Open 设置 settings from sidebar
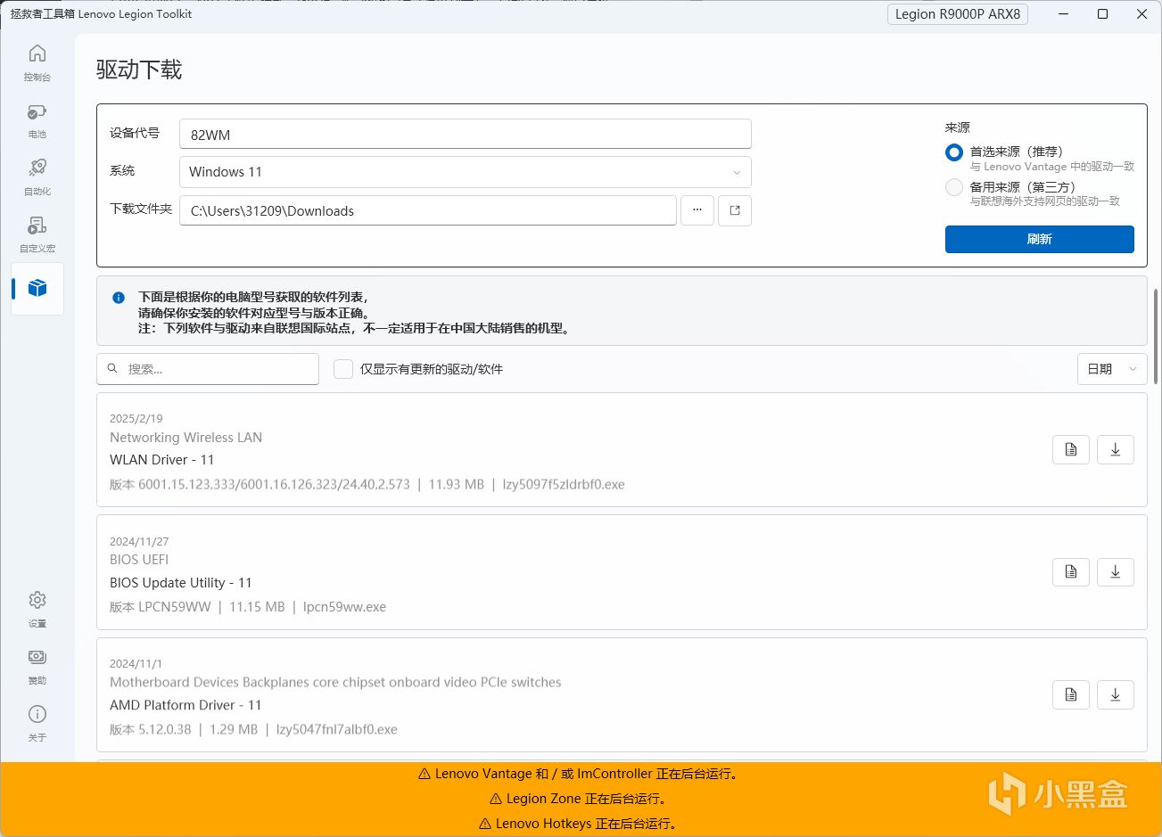The width and height of the screenshot is (1162, 837). click(x=37, y=609)
